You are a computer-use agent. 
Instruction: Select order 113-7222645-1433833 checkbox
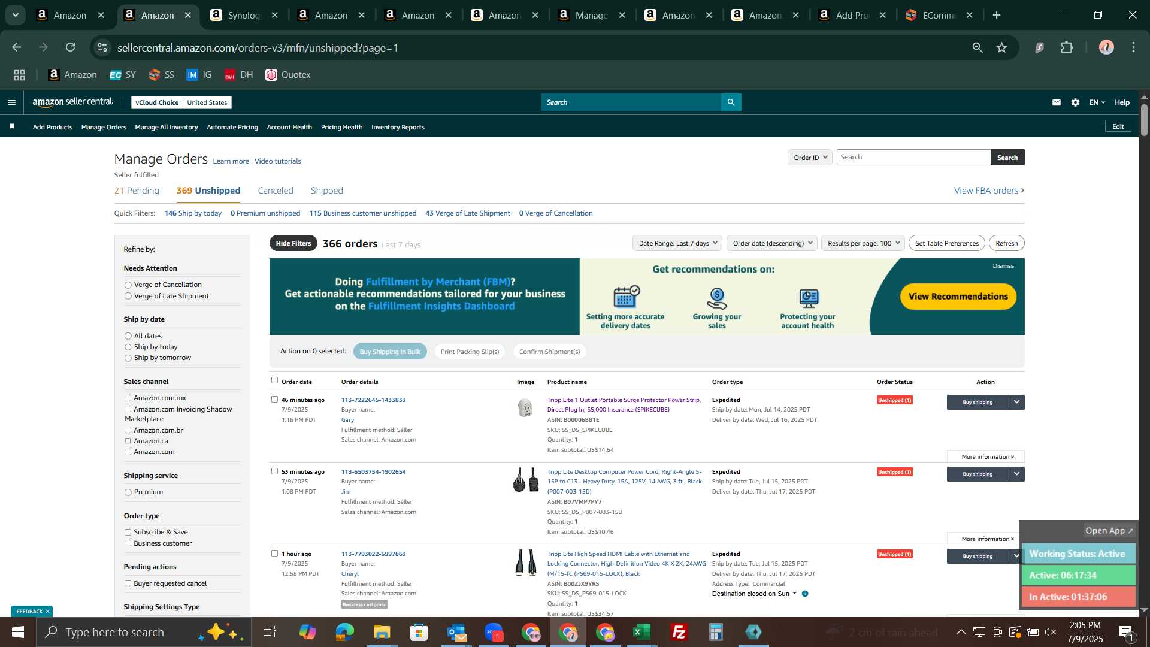(x=274, y=399)
